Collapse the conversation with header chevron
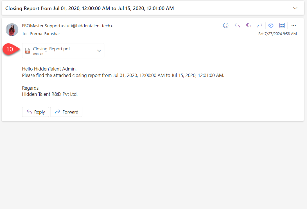Viewport: 307px width, 209px height. (x=295, y=8)
